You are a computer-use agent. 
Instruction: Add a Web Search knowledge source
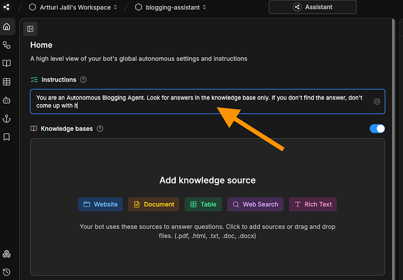[255, 205]
